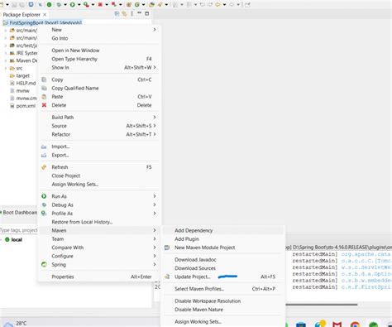Open the Build Path submenu

click(99, 117)
